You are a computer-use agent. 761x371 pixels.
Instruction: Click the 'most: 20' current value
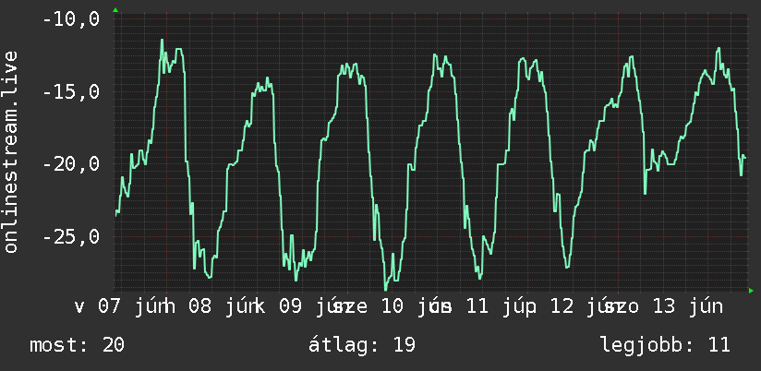pyautogui.click(x=78, y=345)
